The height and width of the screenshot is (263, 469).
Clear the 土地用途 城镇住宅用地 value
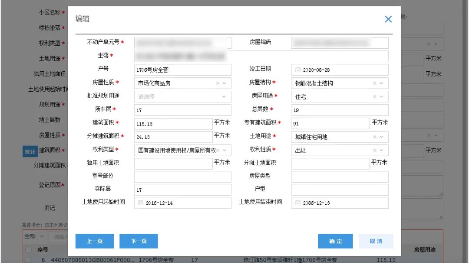click(374, 137)
